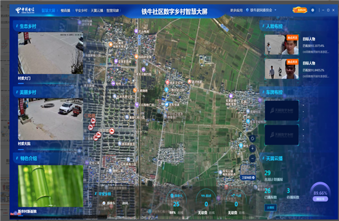Open the 村委大门 camera feed thumbnail
Viewport: 339px width, 221px height.
51,53
